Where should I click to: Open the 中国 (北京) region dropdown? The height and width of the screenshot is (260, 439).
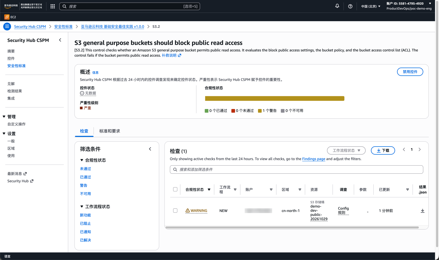click(371, 6)
